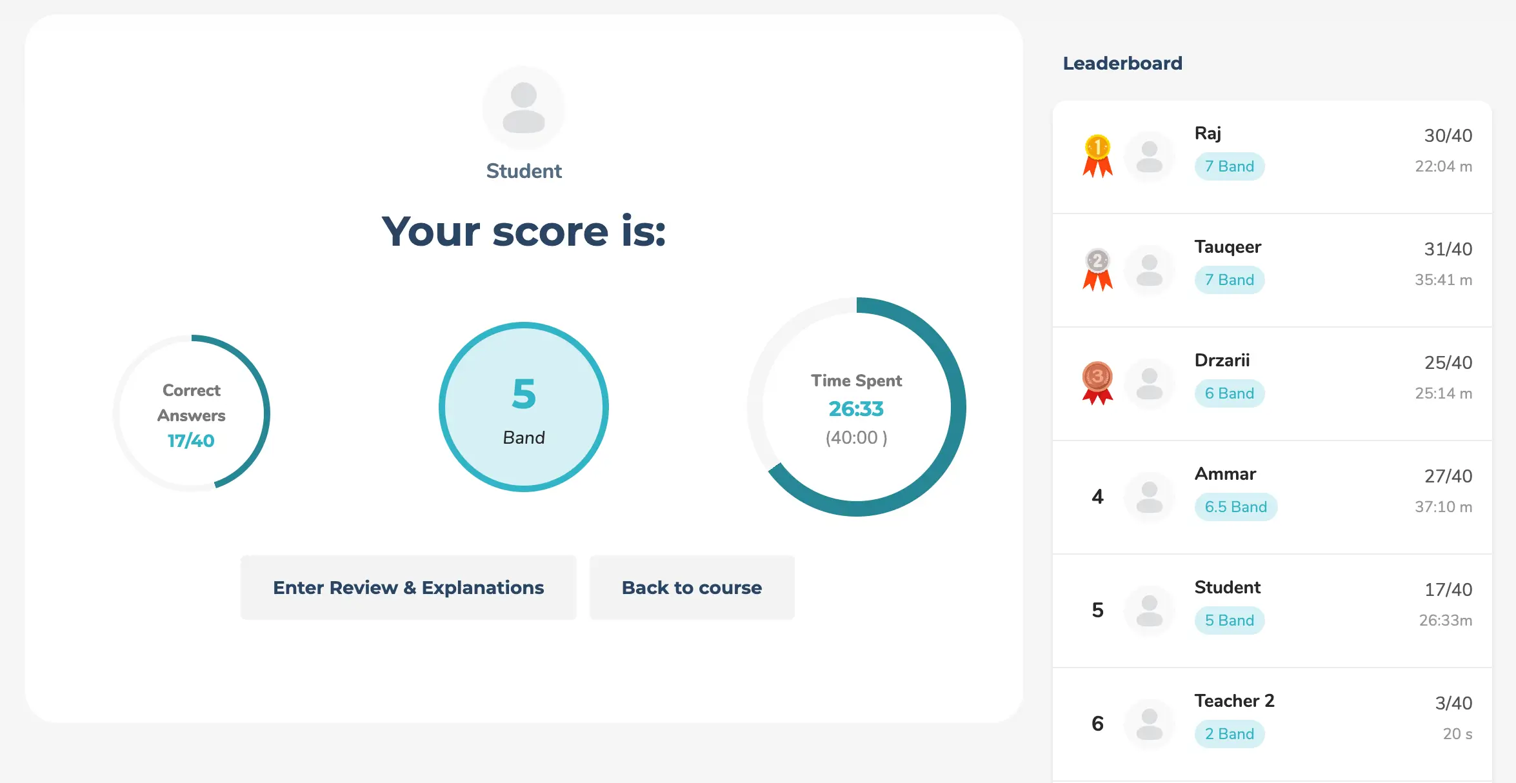Screen dimensions: 1516x783
Task: Click the silver second place medal icon
Action: [x=1097, y=269]
